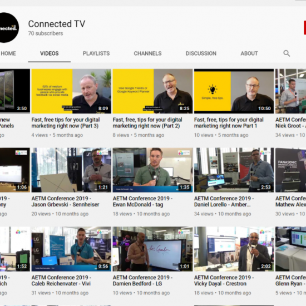Screen dimensions: 306x306
Task: Open title 'Fast, free tips... (Part 3)'
Action: [66, 123]
